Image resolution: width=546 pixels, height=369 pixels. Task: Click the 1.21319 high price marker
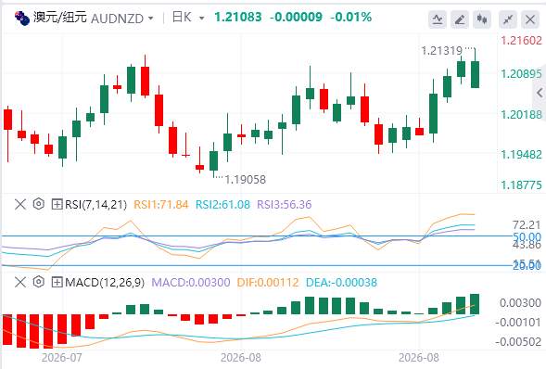coord(441,51)
